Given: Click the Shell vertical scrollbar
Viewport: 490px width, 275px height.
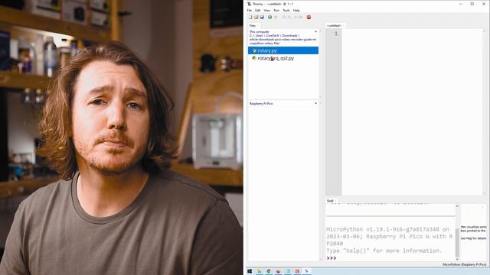Looking at the screenshot, I should coord(457,232).
